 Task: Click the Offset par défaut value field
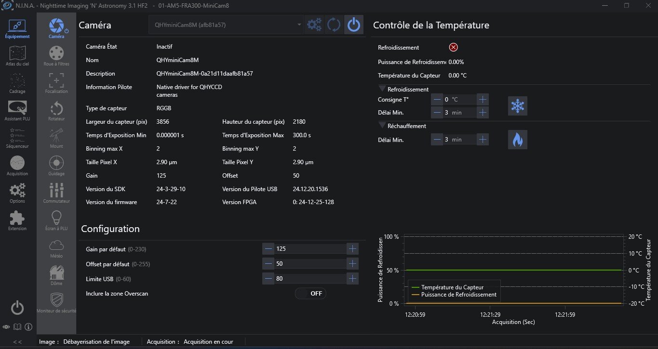(x=310, y=264)
